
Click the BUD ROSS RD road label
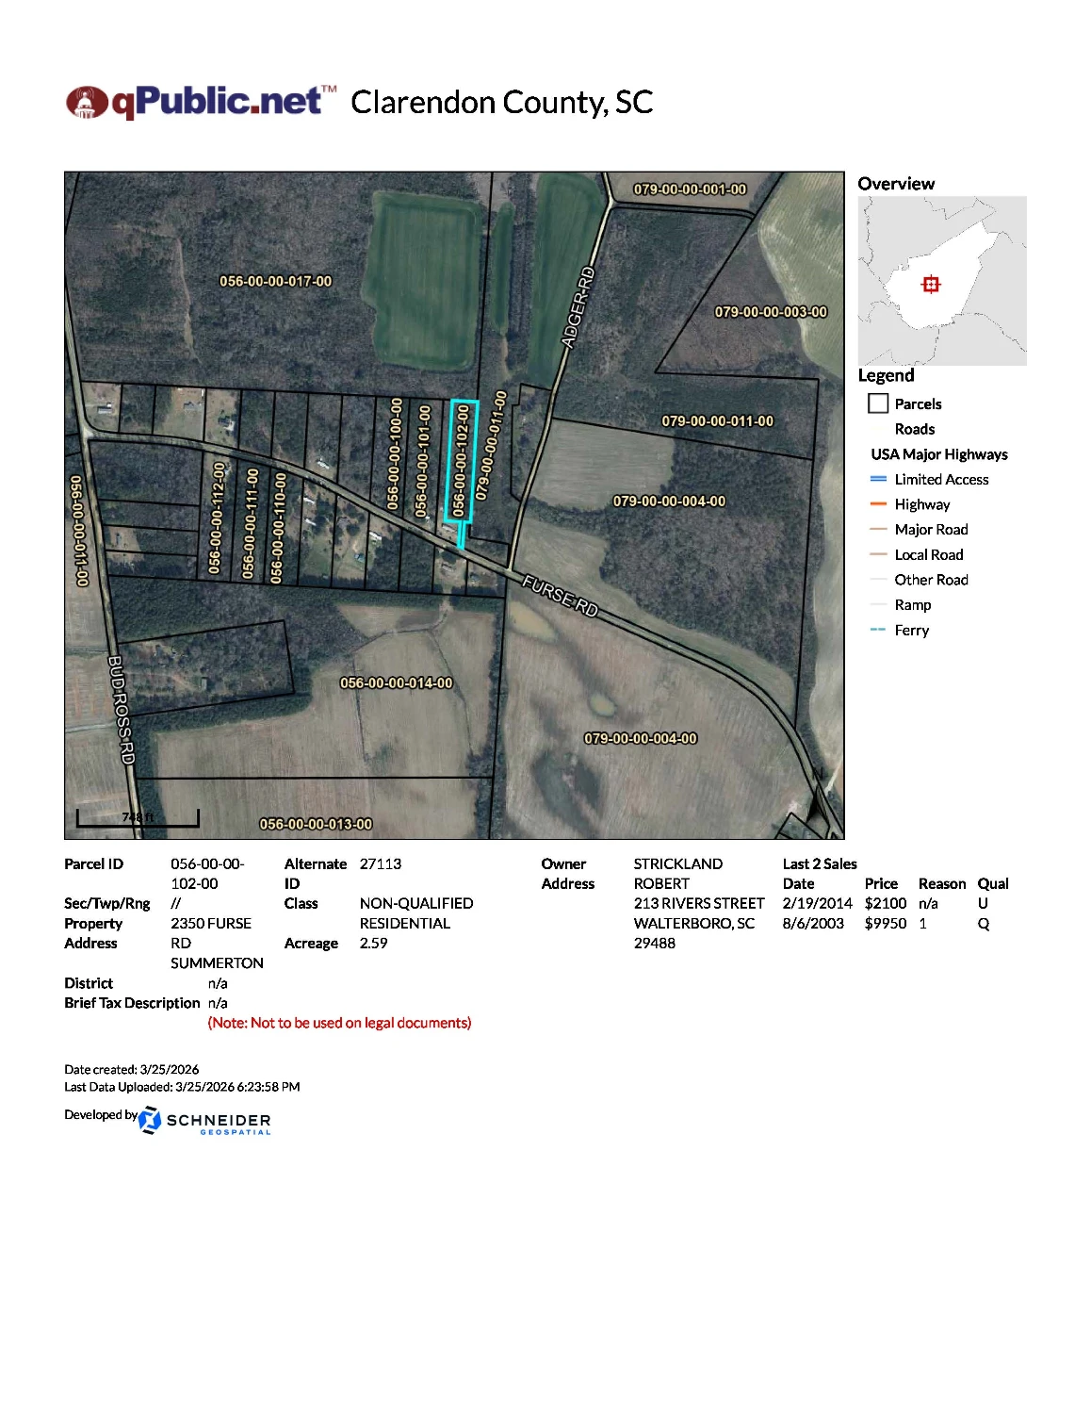122,710
